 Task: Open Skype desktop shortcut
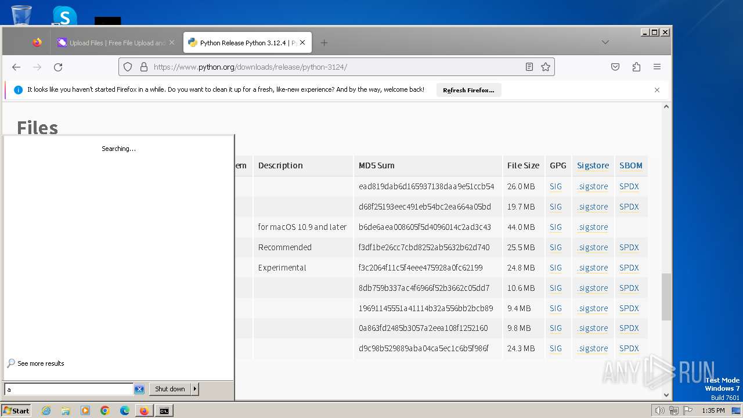[64, 16]
